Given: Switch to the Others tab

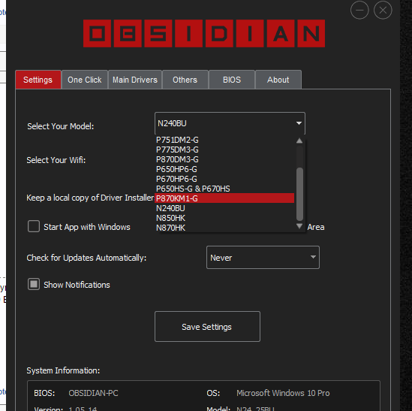Looking at the screenshot, I should click(185, 80).
